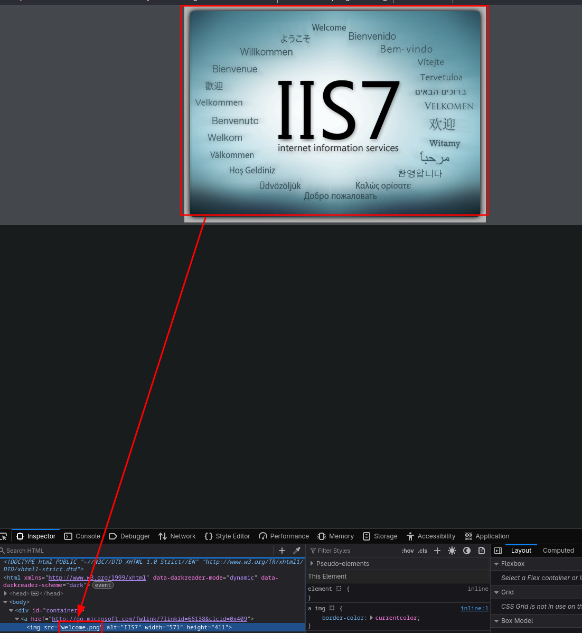
Task: Open the Accessibility tab
Action: [x=431, y=536]
